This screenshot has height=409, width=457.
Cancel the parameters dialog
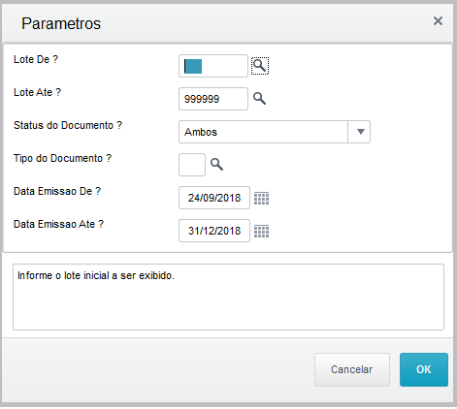coord(352,369)
